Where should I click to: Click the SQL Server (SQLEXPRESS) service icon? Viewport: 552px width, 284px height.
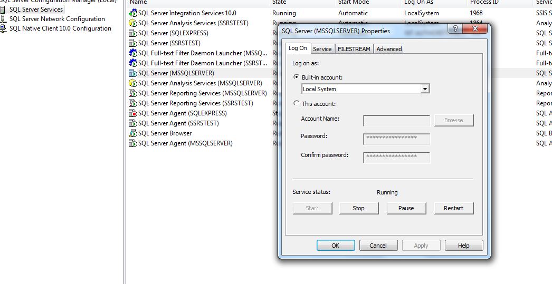coord(133,33)
